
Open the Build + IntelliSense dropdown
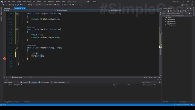(62, 82)
